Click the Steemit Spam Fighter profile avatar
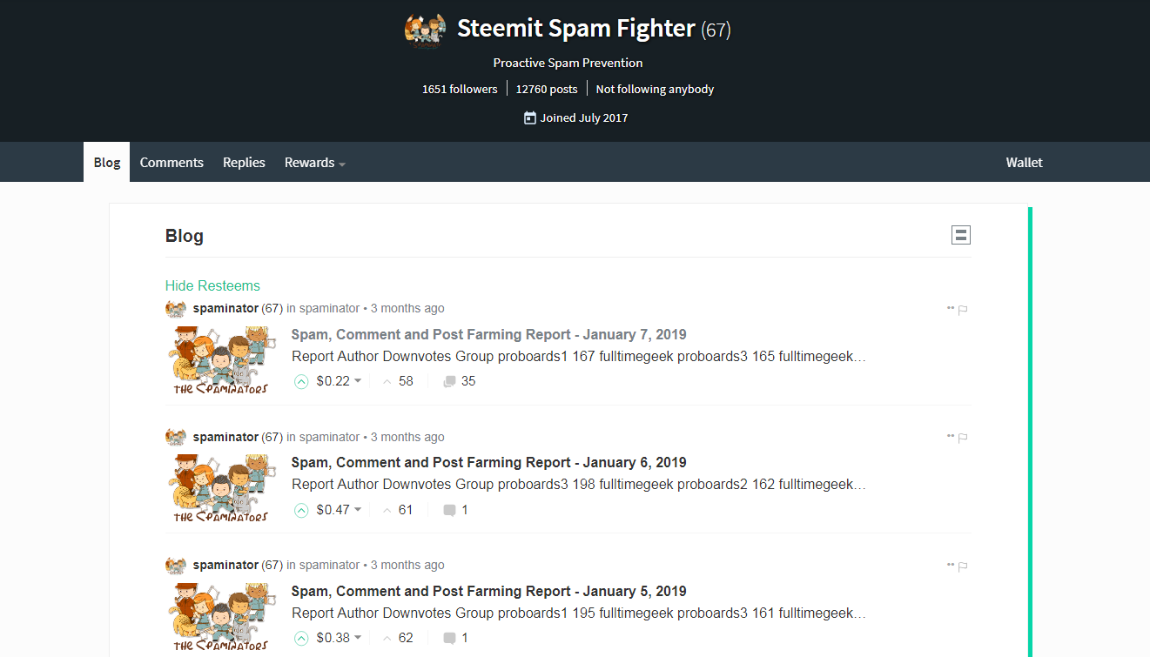The image size is (1150, 657). click(x=426, y=30)
